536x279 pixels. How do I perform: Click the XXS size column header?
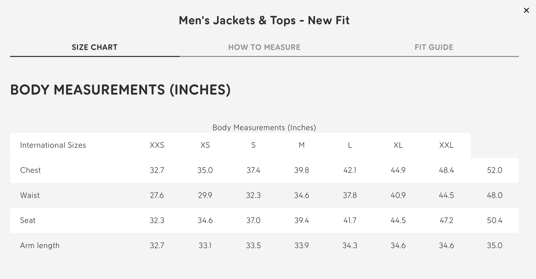pos(157,145)
